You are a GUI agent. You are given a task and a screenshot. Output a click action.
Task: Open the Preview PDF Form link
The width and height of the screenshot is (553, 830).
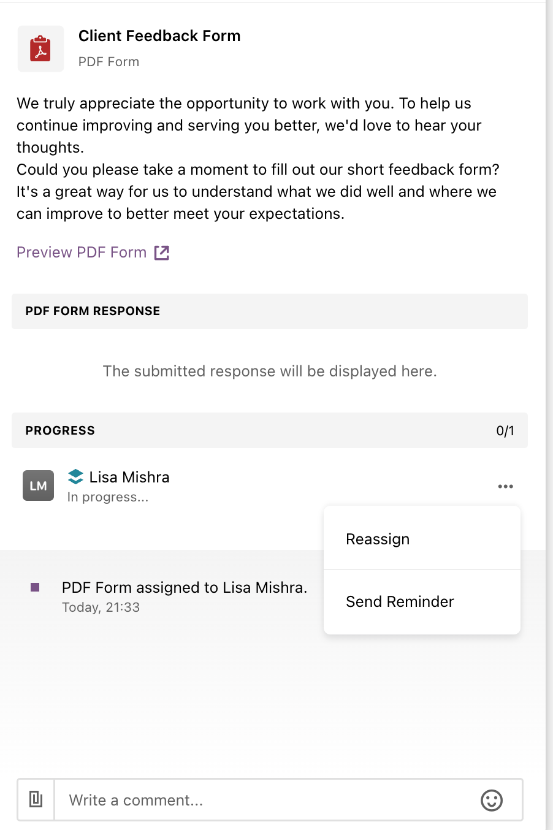(x=82, y=253)
